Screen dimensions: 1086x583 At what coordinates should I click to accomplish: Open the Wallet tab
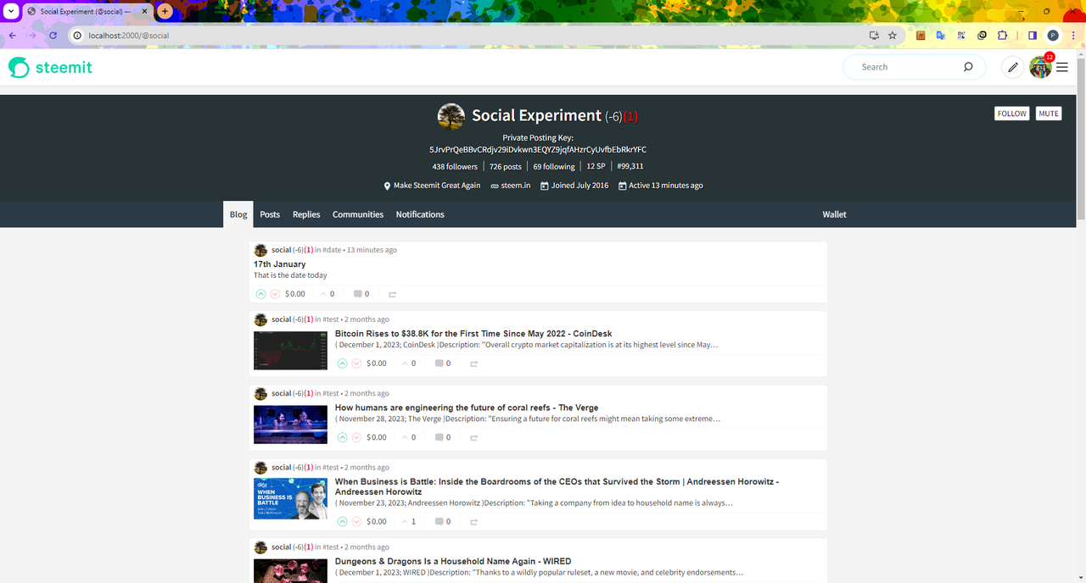834,214
